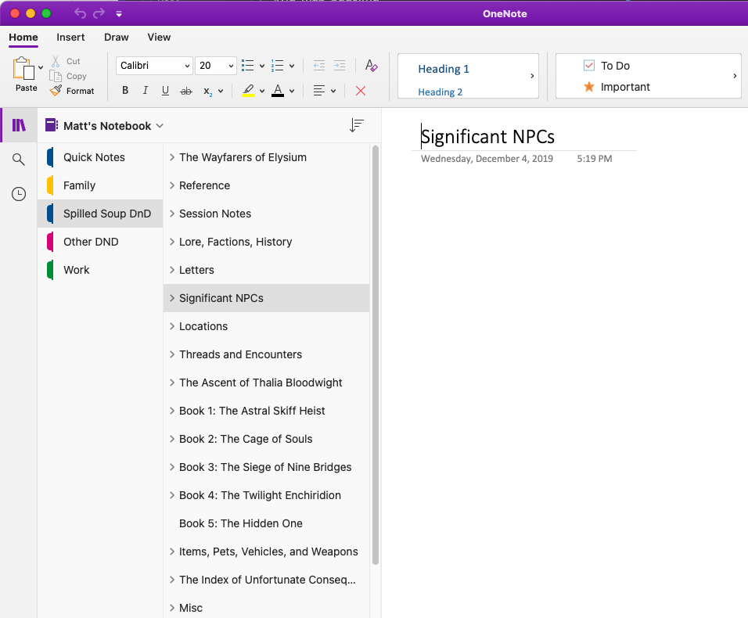Toggle bold formatting
Image resolution: width=748 pixels, height=618 pixels.
click(124, 91)
